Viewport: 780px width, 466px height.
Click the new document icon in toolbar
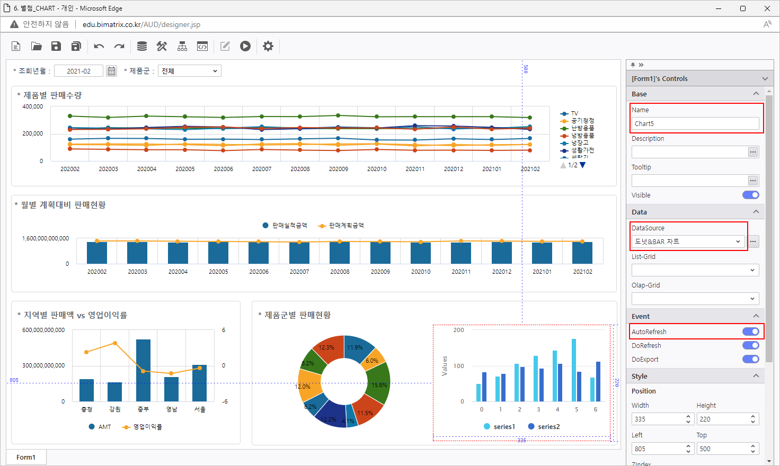[16, 47]
